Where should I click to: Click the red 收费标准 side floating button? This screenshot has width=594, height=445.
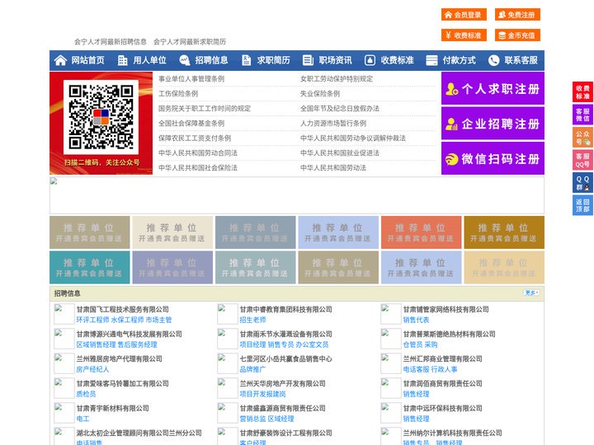(582, 92)
